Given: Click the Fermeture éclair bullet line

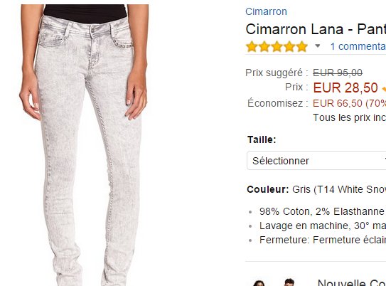Looking at the screenshot, I should (x=323, y=240).
